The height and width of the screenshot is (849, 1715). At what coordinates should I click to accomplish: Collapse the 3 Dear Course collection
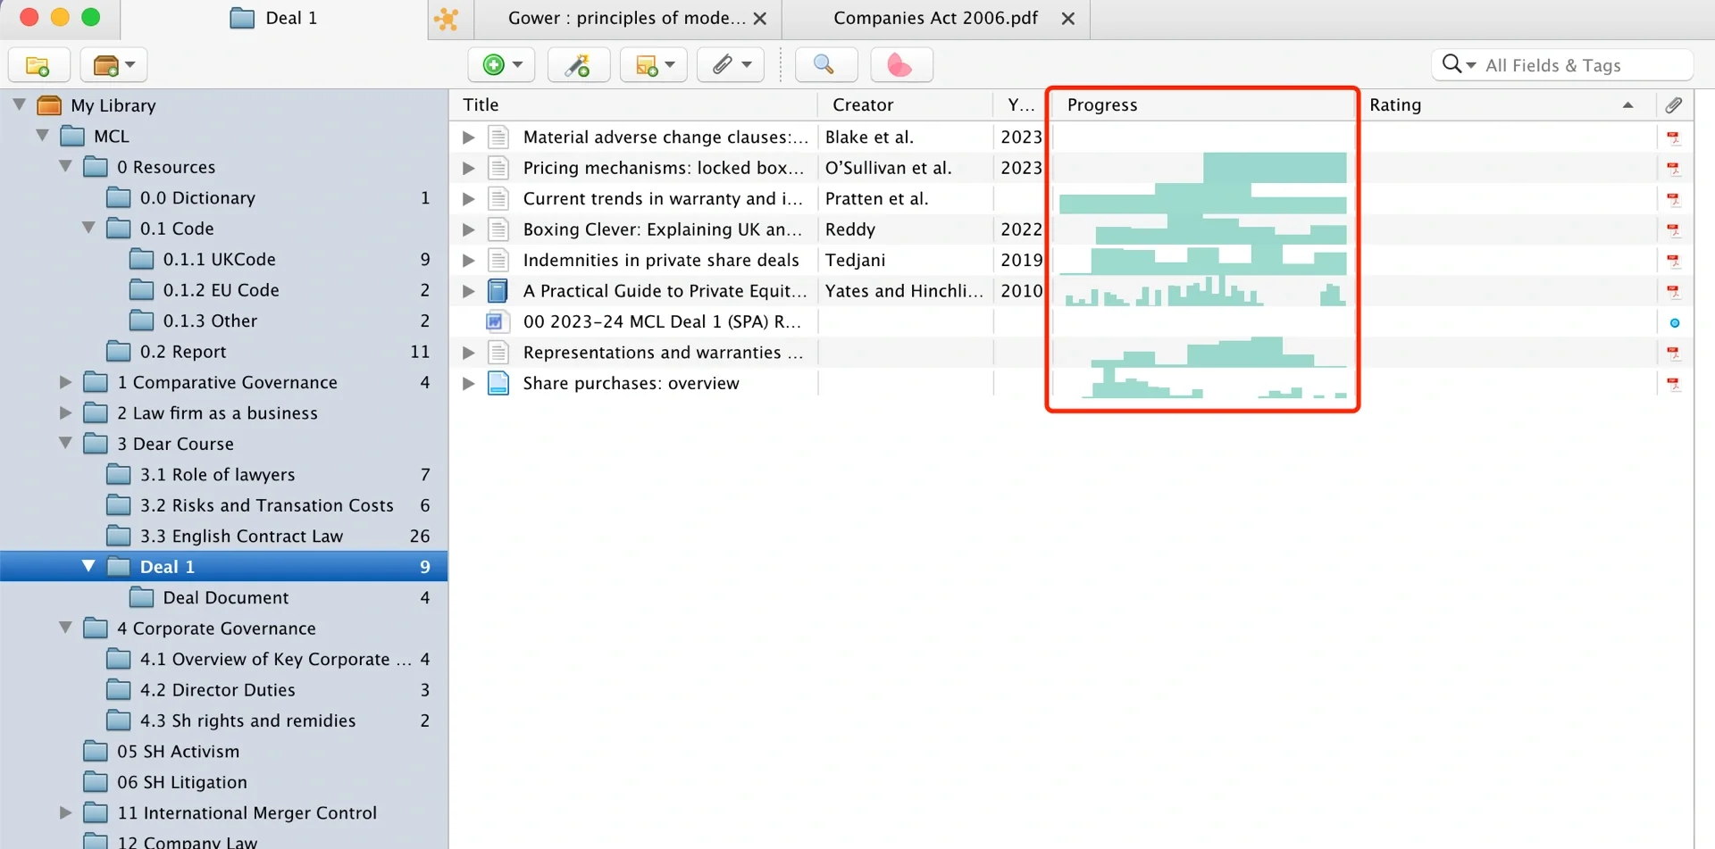[x=66, y=443]
